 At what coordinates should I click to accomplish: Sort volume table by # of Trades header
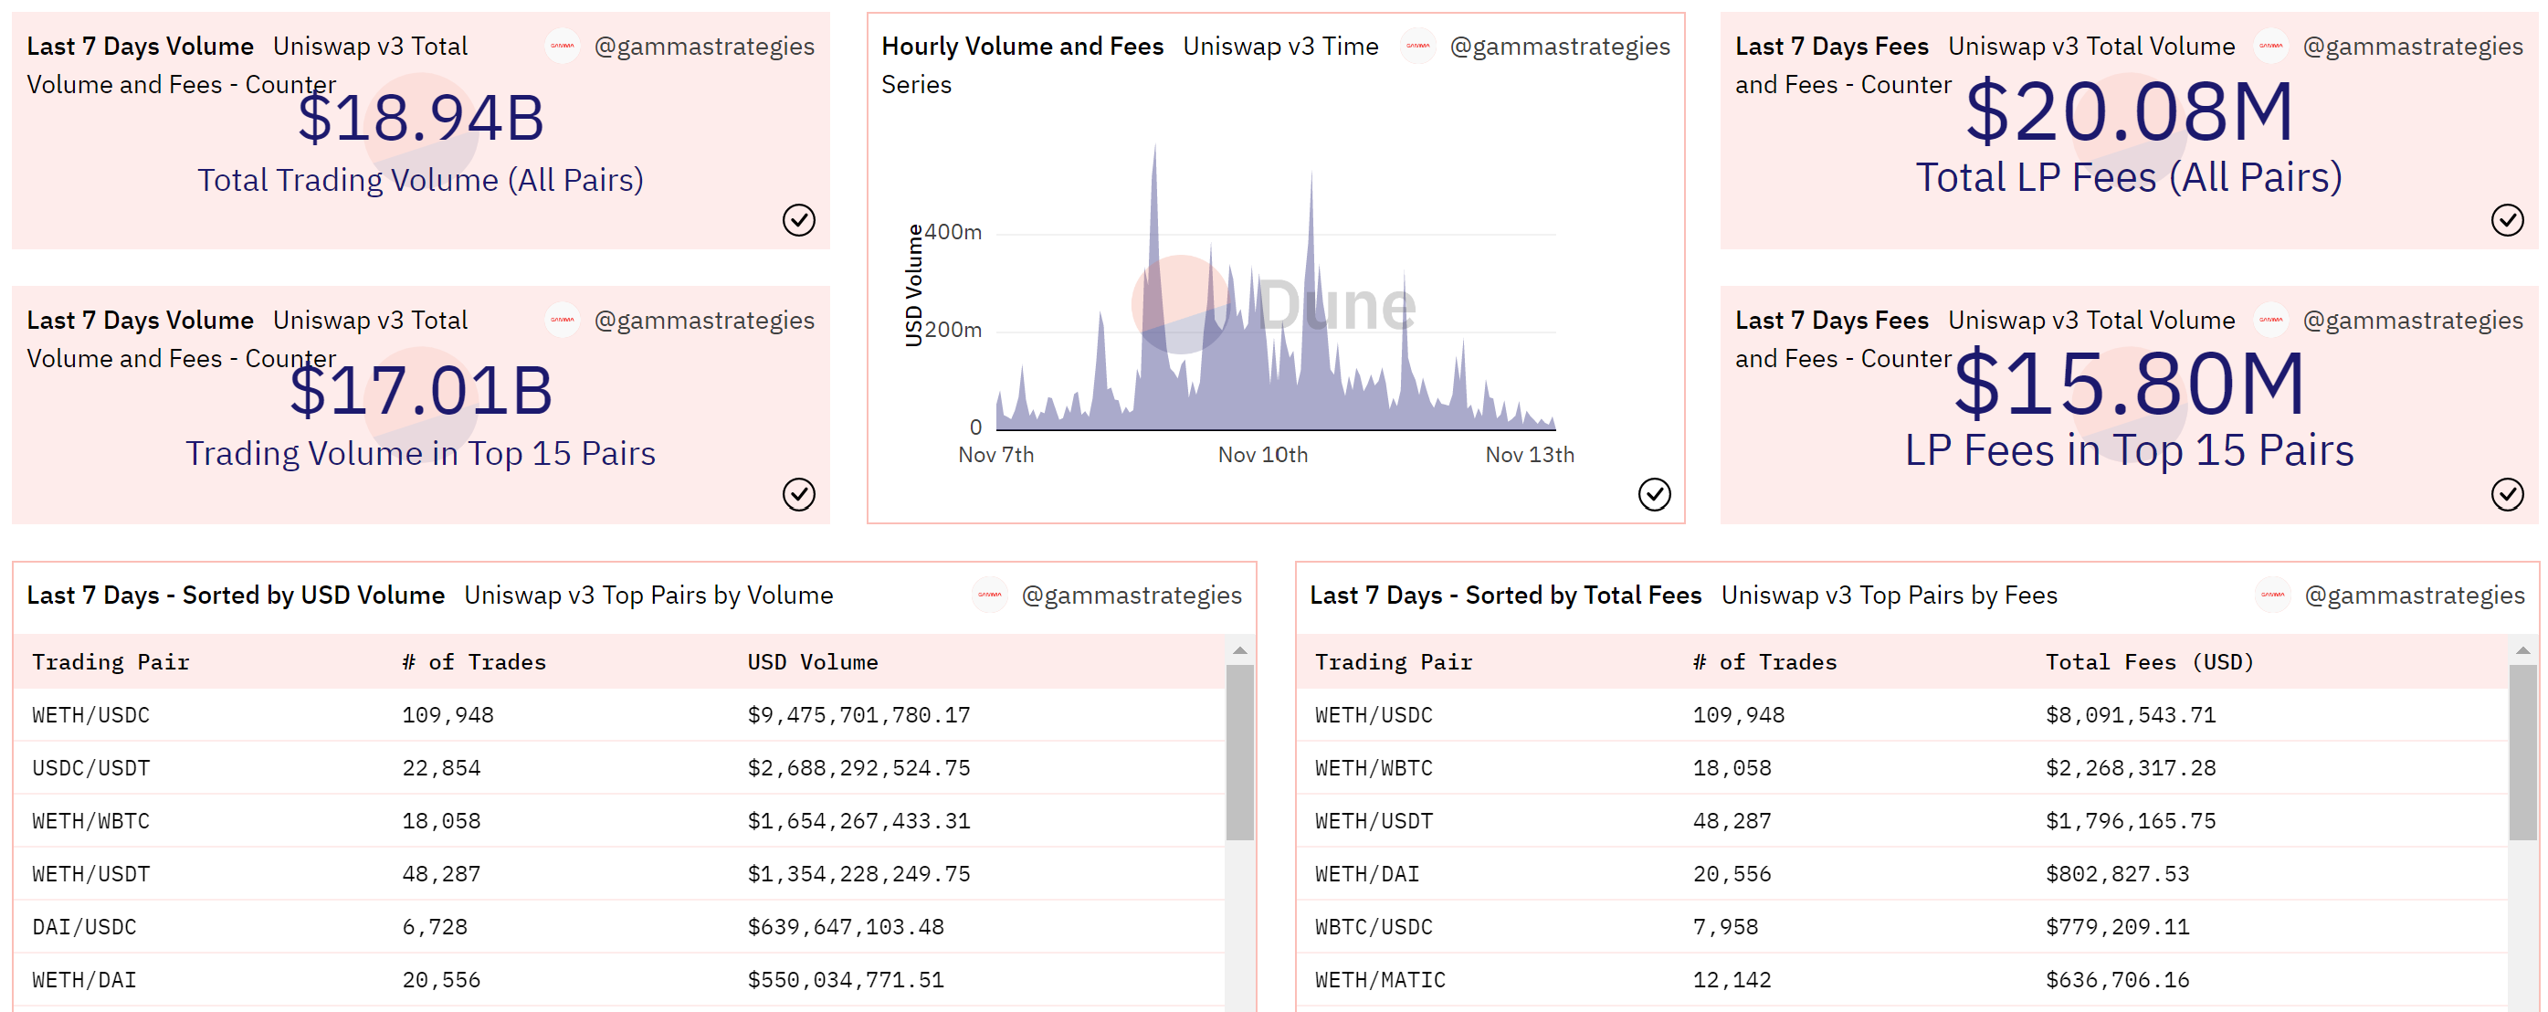[x=474, y=662]
